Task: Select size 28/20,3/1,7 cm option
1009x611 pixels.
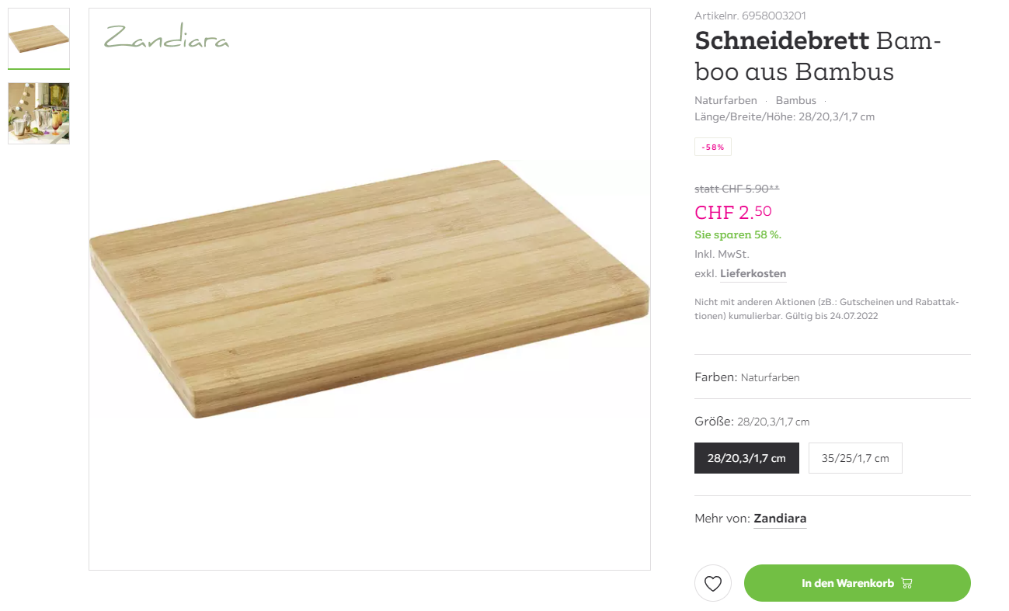Action: click(746, 458)
